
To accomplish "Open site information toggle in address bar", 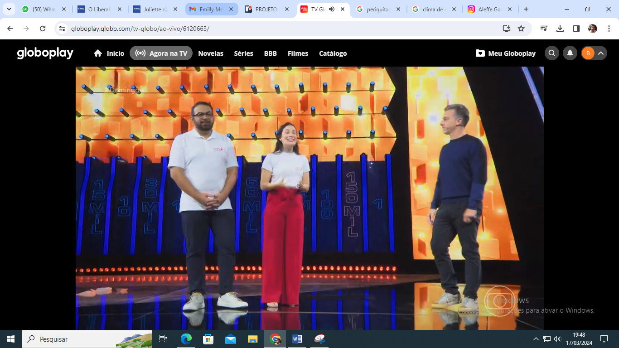I will point(63,29).
